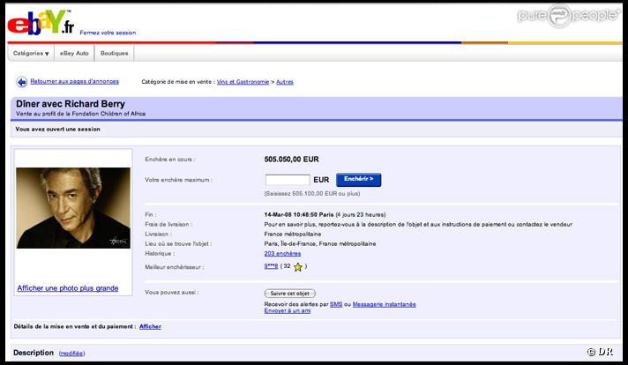The width and height of the screenshot is (628, 365).
Task: Click the eBay.fr logo
Action: point(41,23)
